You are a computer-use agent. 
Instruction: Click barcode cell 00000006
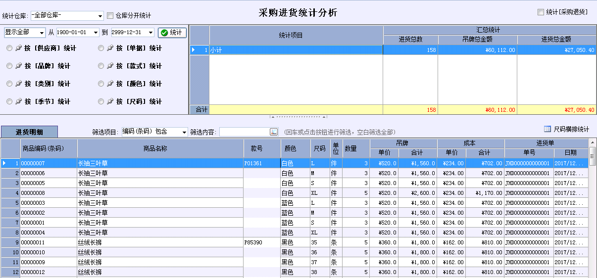click(49, 173)
